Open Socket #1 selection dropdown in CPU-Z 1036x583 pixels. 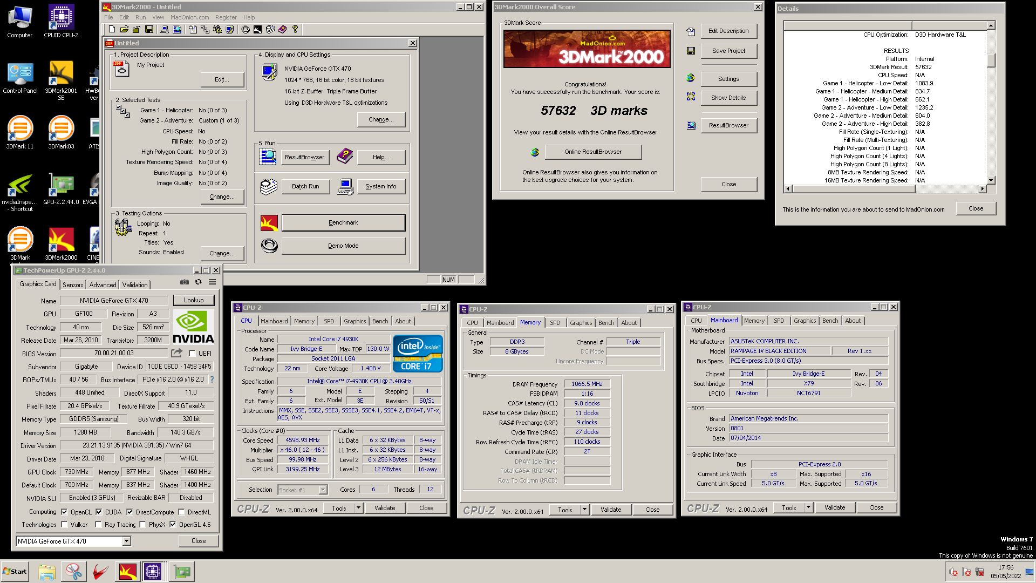[x=323, y=490]
